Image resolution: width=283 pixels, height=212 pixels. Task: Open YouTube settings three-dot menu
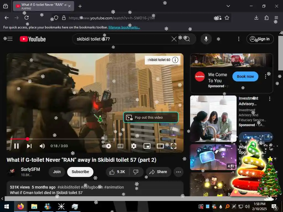pos(239,39)
